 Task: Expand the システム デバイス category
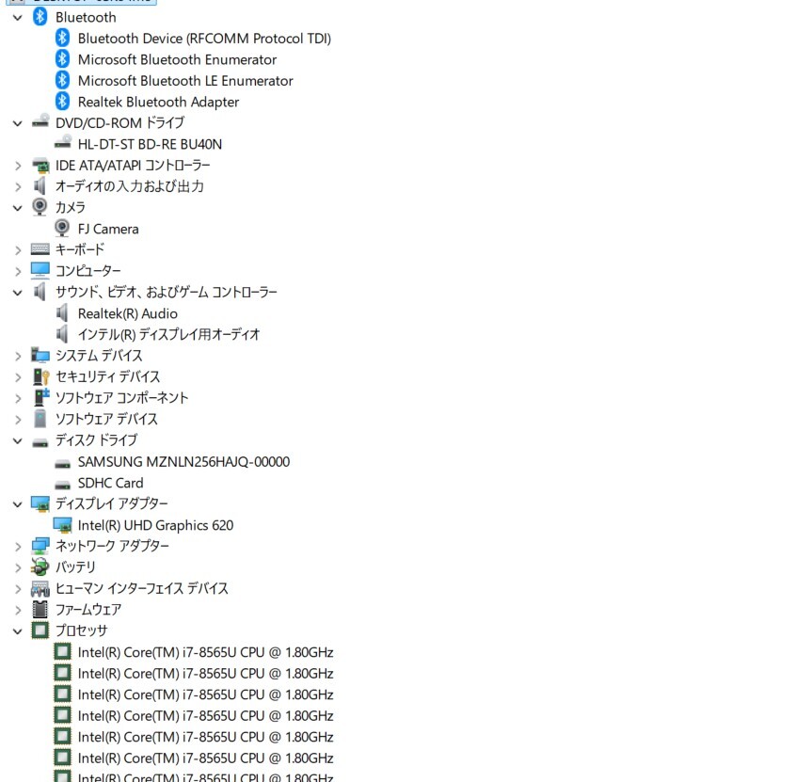(x=18, y=357)
